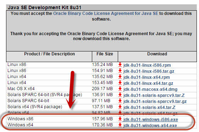This screenshot has height=132, width=199.
Task: Select the Java SE Development Kit 8u31 heading
Action: point(44,7)
